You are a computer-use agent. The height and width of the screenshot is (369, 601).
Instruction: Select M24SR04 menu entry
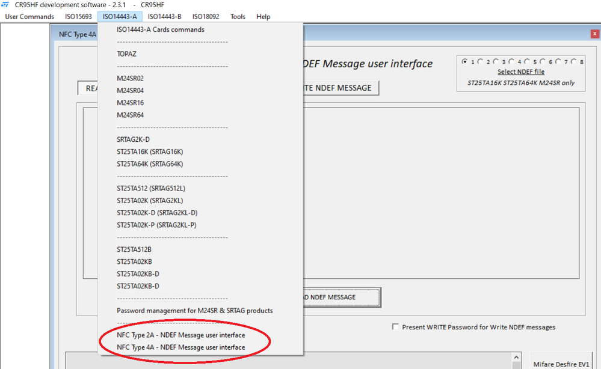[x=200, y=91]
